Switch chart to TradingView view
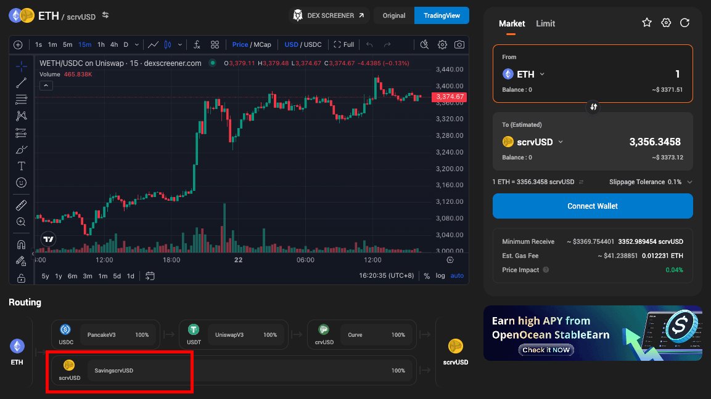Image resolution: width=711 pixels, height=399 pixels. (442, 15)
